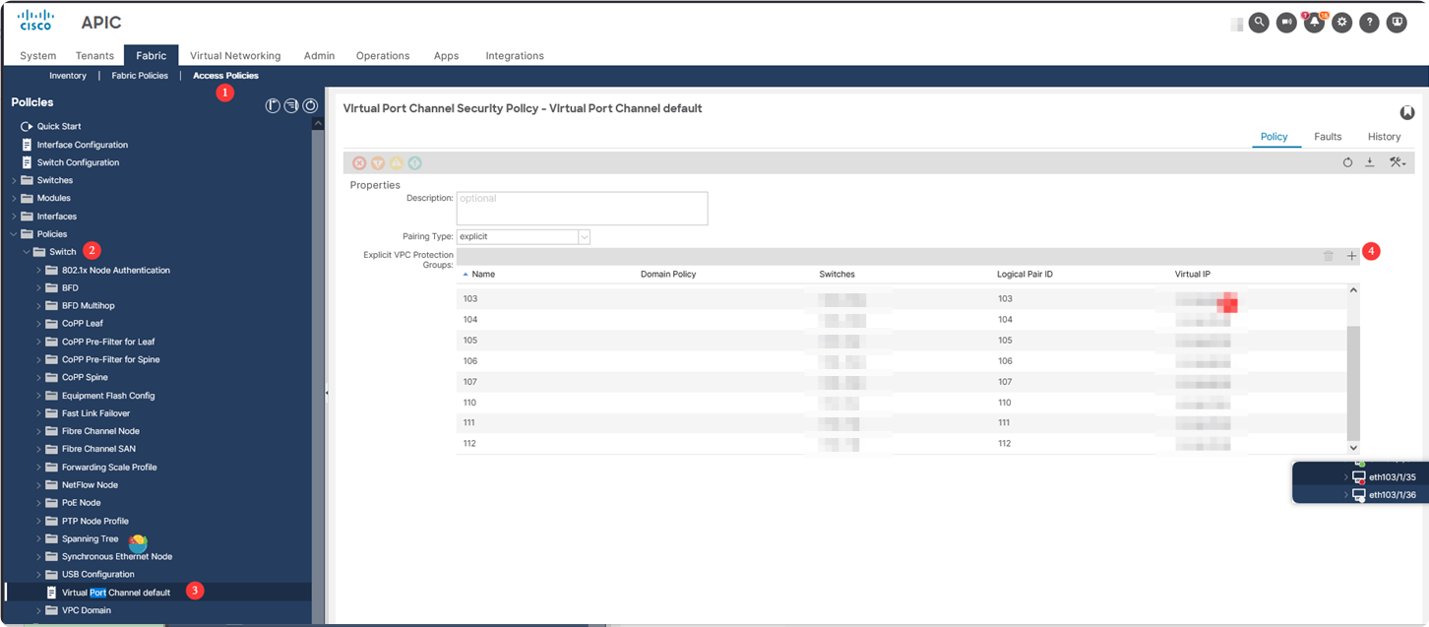1429x627 pixels.
Task: Select Virtual Port Channel default policy
Action: coord(116,593)
